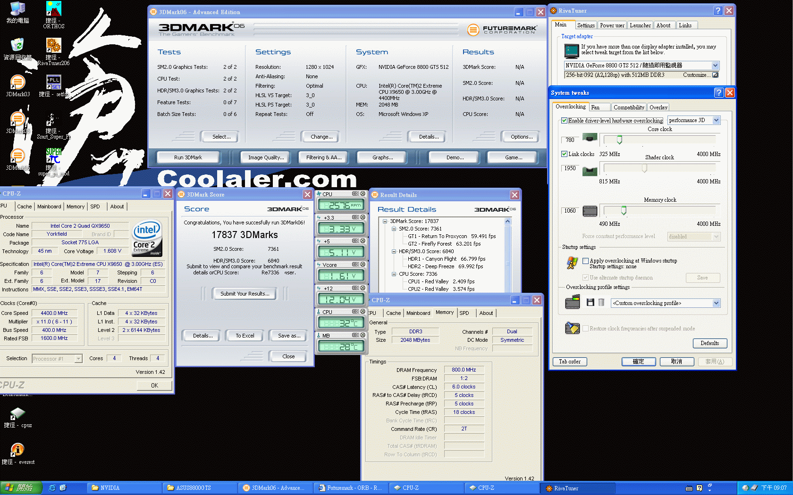This screenshot has height=495, width=793.
Task: Click the floppy save overclocking profile icon
Action: [590, 302]
